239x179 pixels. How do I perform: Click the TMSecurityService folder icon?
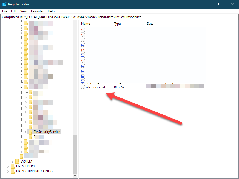click(30, 132)
